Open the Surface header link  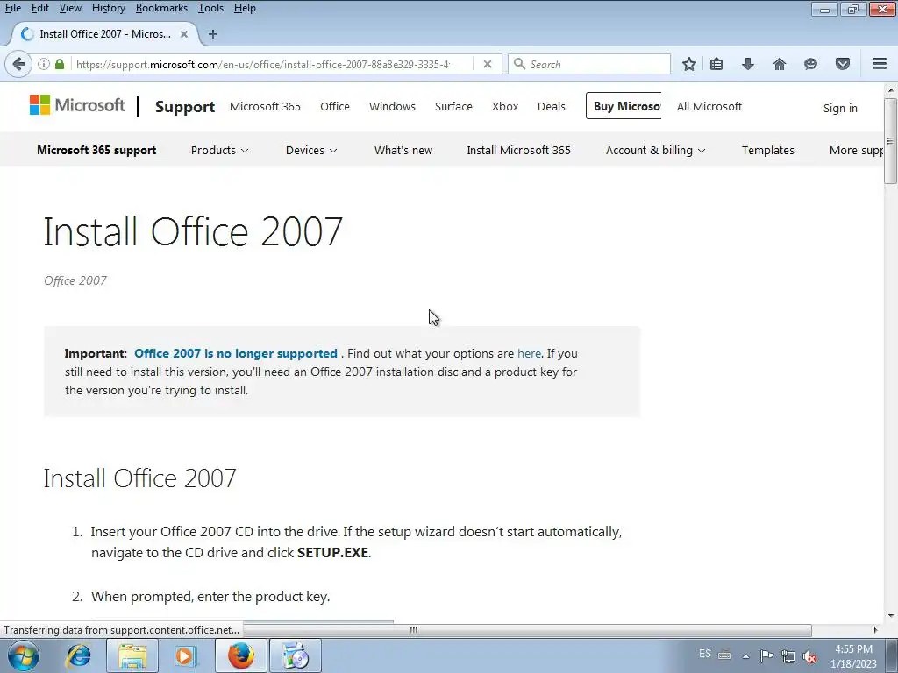[x=453, y=106]
